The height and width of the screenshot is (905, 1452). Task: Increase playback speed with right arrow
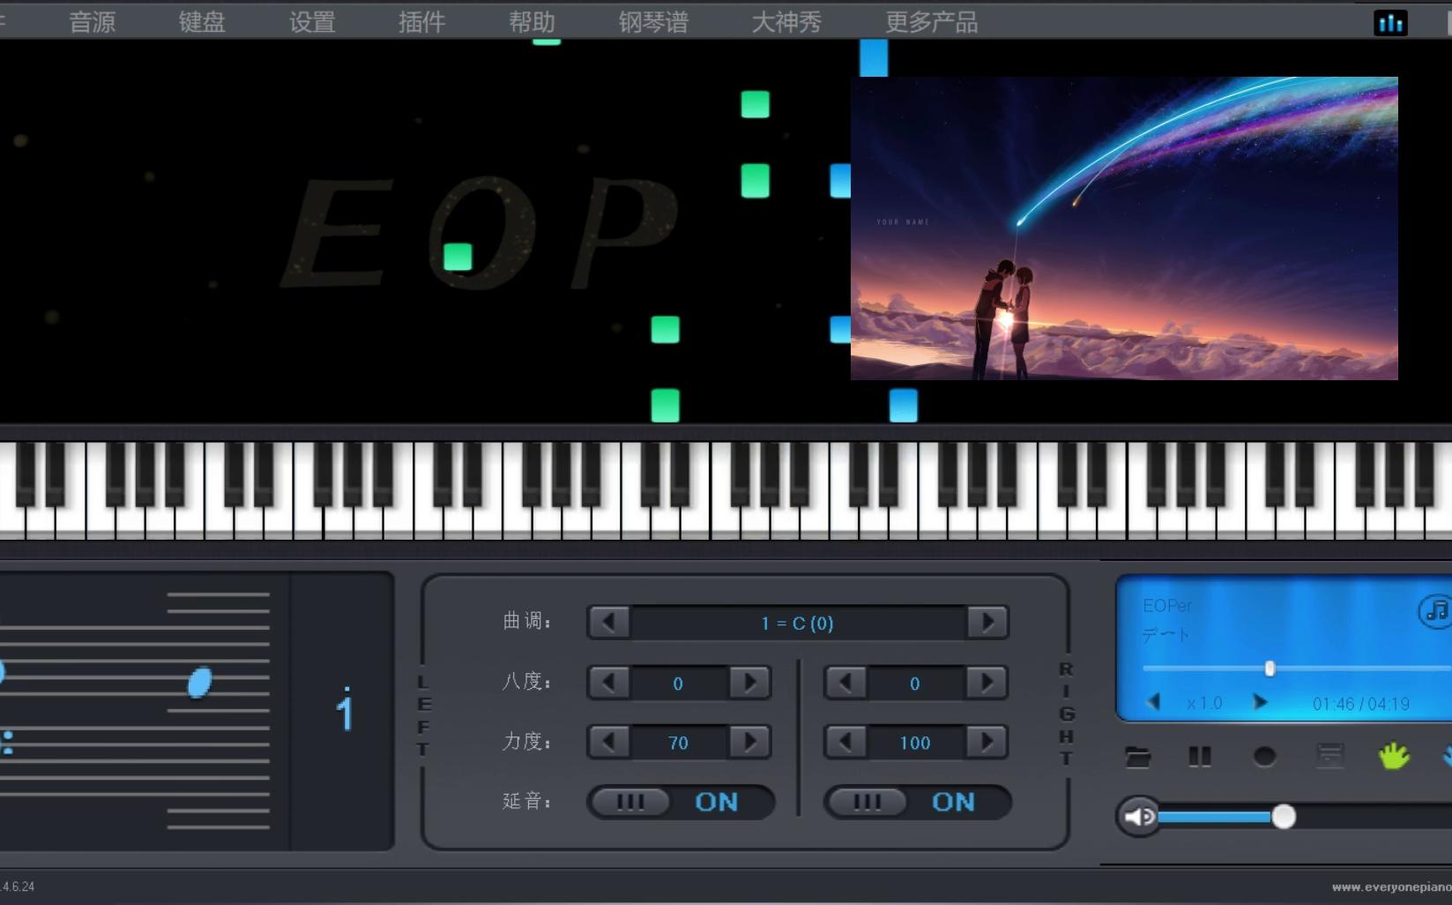[1260, 702]
